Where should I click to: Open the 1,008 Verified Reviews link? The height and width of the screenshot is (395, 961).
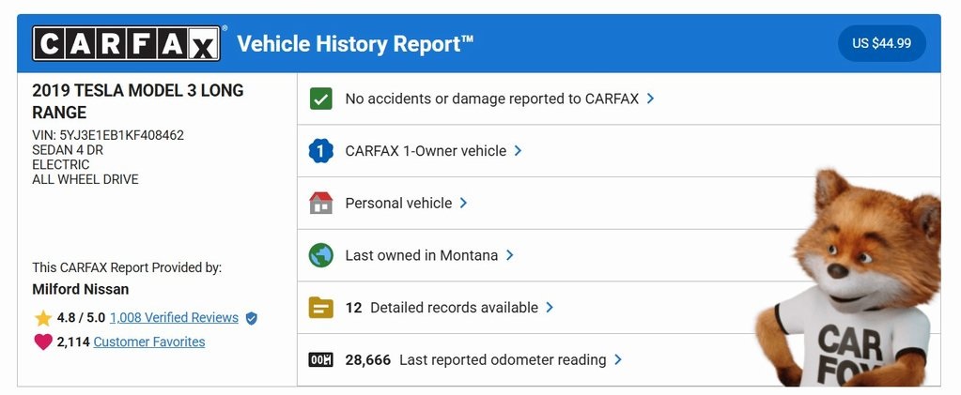click(x=174, y=318)
